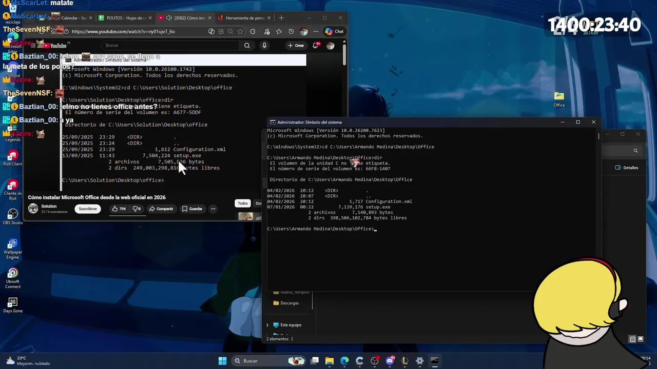Screen dimensions: 657x369
Task: Select the Todos filter chip
Action: click(243, 203)
